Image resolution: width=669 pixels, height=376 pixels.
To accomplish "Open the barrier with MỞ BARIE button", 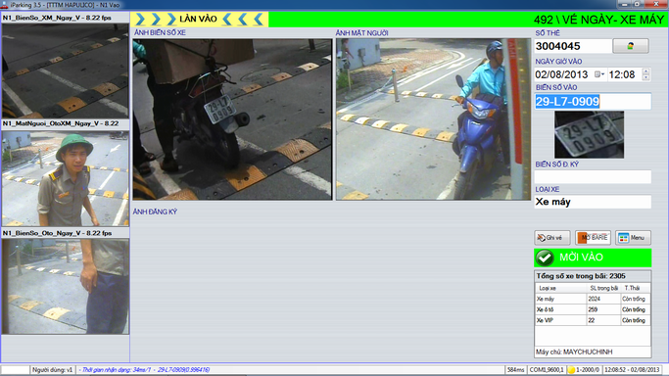I will tap(593, 238).
